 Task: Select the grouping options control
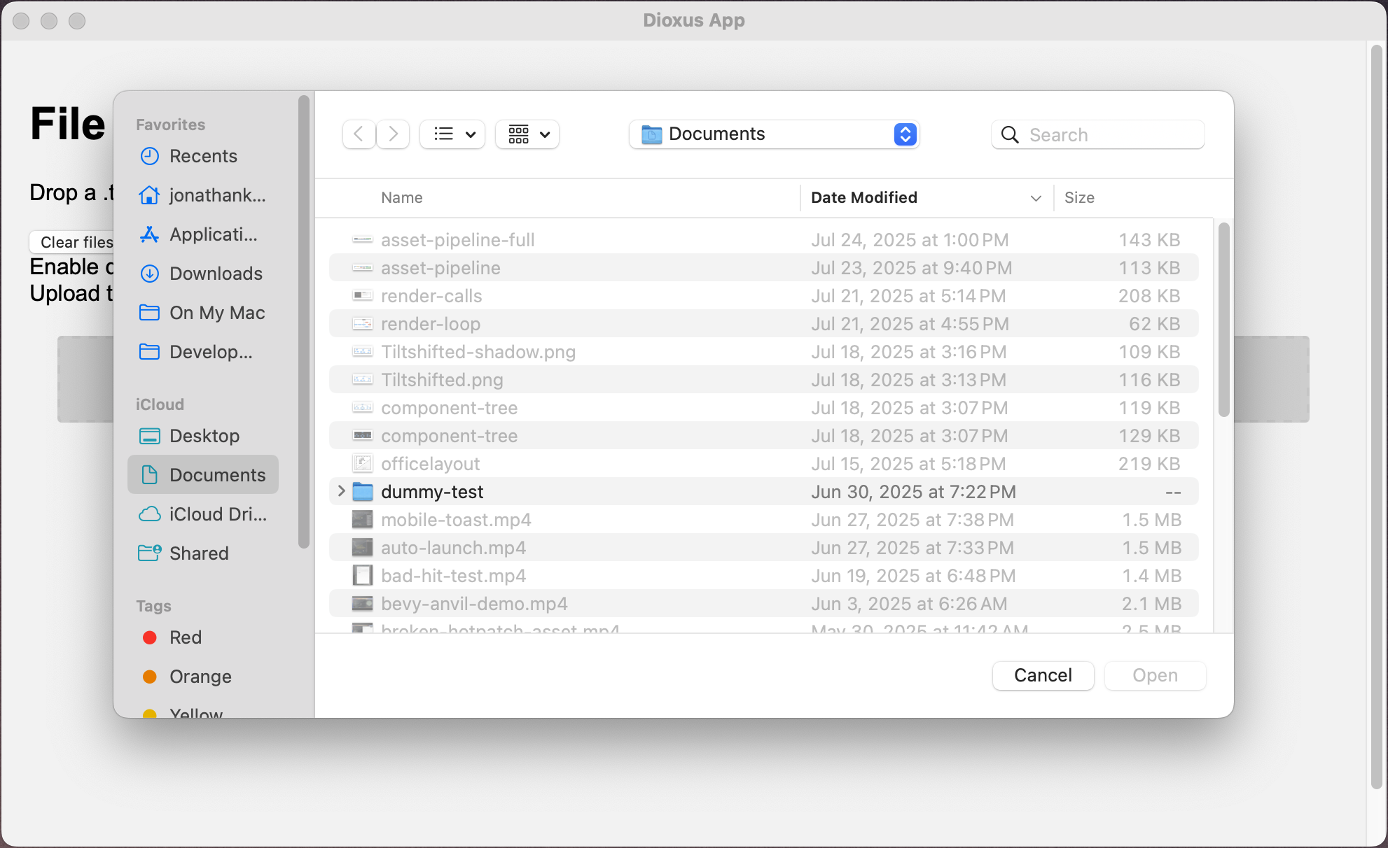click(527, 134)
